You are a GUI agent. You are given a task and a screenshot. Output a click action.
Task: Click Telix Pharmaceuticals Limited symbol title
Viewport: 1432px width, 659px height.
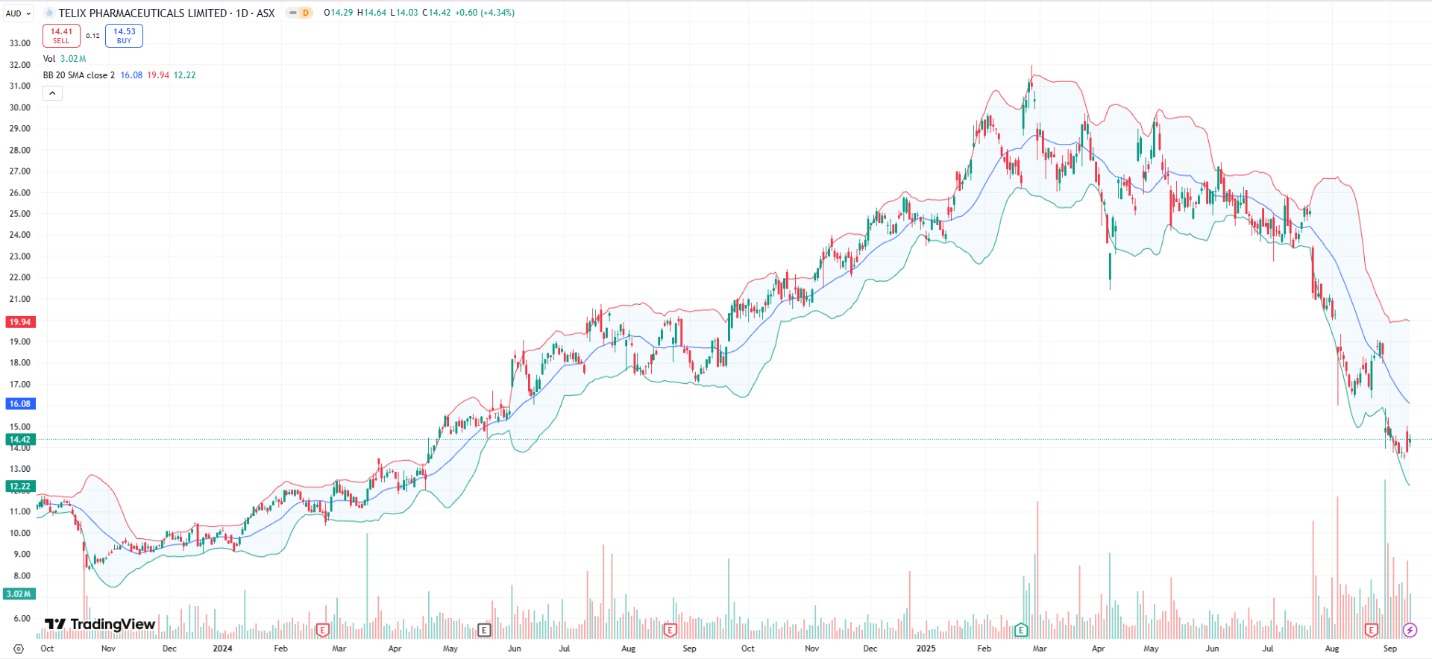click(142, 13)
